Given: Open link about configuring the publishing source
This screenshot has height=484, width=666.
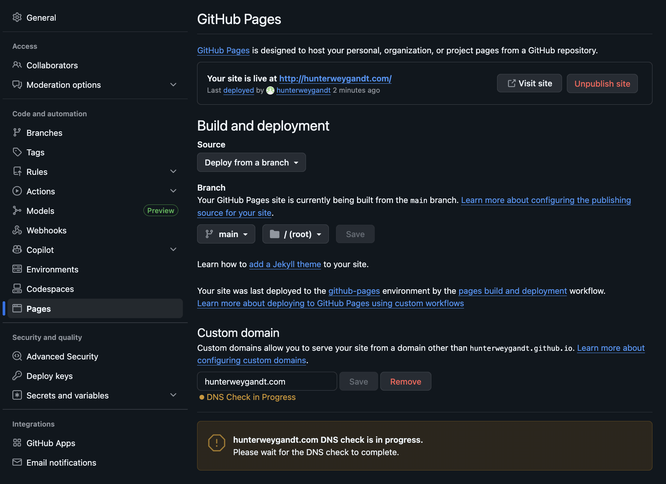Looking at the screenshot, I should [546, 200].
